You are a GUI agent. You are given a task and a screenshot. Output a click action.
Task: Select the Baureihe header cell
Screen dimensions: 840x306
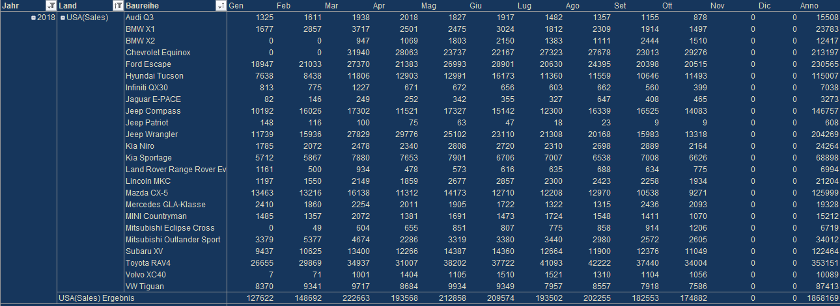click(175, 6)
